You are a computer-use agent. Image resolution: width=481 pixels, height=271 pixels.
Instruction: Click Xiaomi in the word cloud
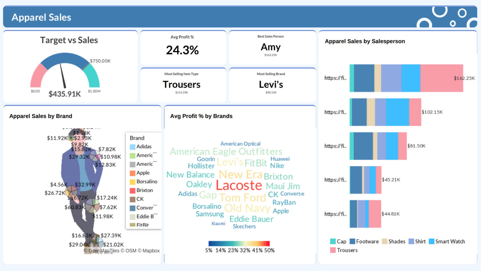218,224
